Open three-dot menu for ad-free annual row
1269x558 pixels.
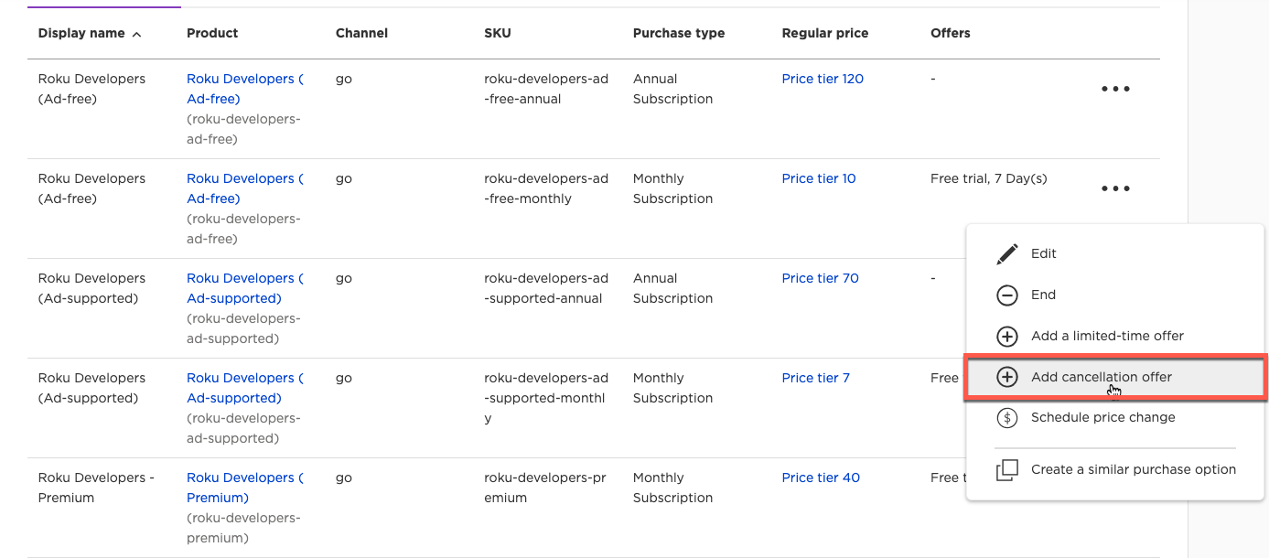coord(1115,89)
